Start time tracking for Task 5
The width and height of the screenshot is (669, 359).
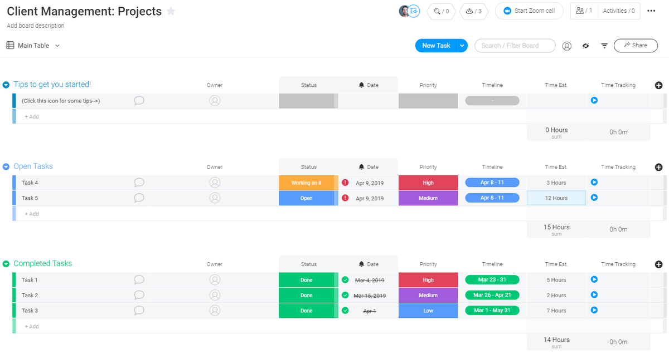tap(594, 198)
